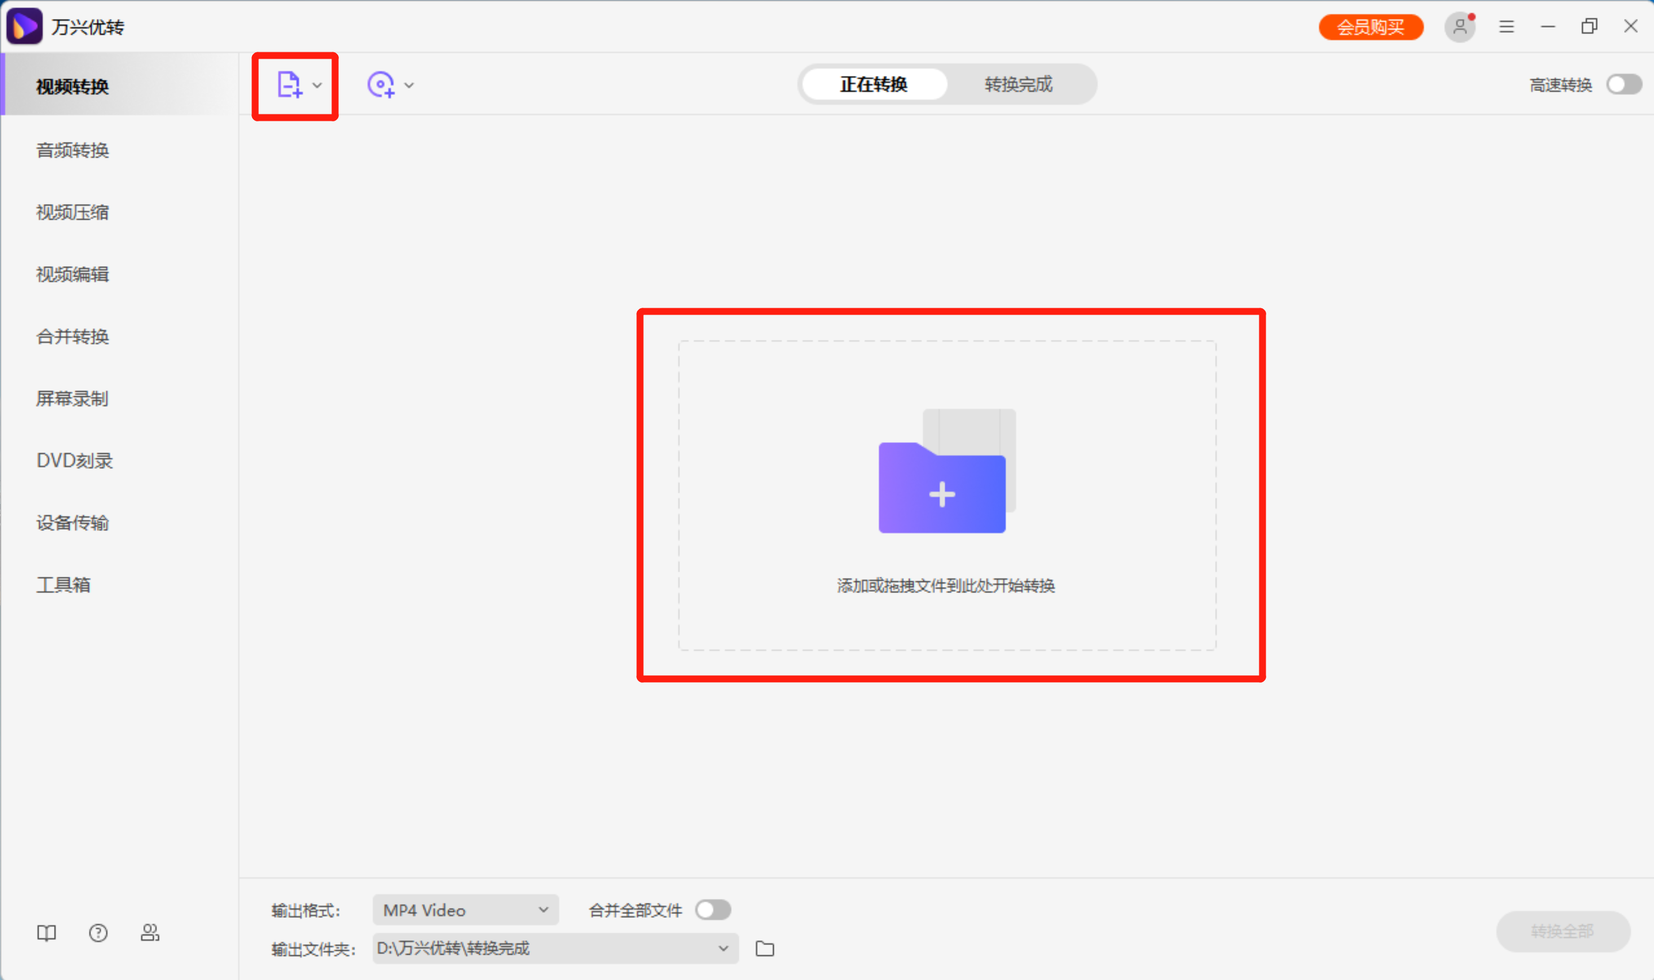Open 屏幕录制 in the sidebar
Image resolution: width=1654 pixels, height=980 pixels.
tap(72, 399)
